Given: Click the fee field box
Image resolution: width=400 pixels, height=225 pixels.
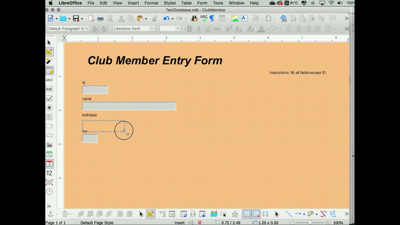Looking at the screenshot, I should click(90, 138).
